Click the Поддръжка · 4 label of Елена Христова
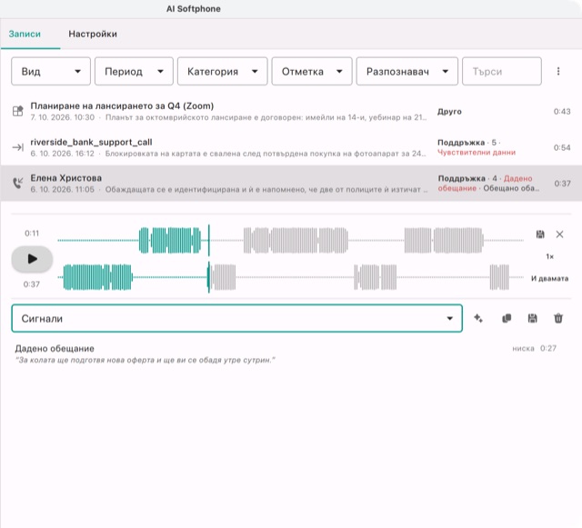This screenshot has height=528, width=582. (x=467, y=178)
